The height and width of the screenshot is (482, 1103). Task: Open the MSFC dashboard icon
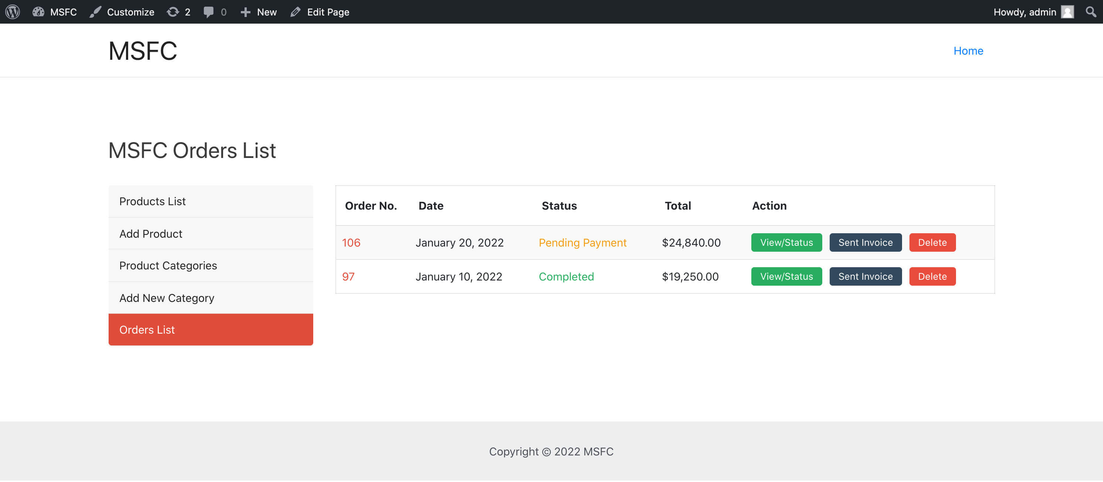pyautogui.click(x=38, y=11)
